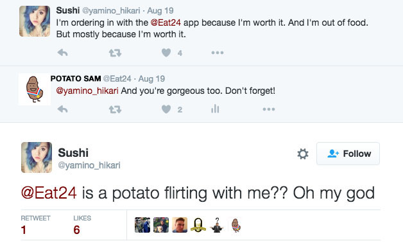403x250 pixels.
Task: Open potato avatar in likers list
Action: [x=236, y=226]
